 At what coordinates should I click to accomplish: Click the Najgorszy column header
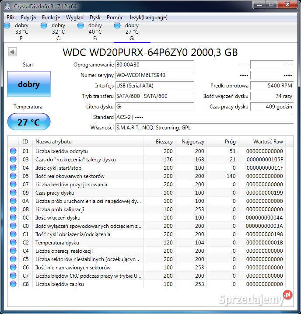(x=191, y=142)
